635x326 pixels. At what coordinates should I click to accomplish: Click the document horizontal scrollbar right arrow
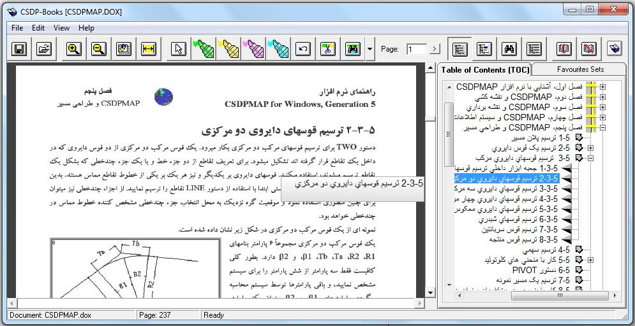point(420,302)
